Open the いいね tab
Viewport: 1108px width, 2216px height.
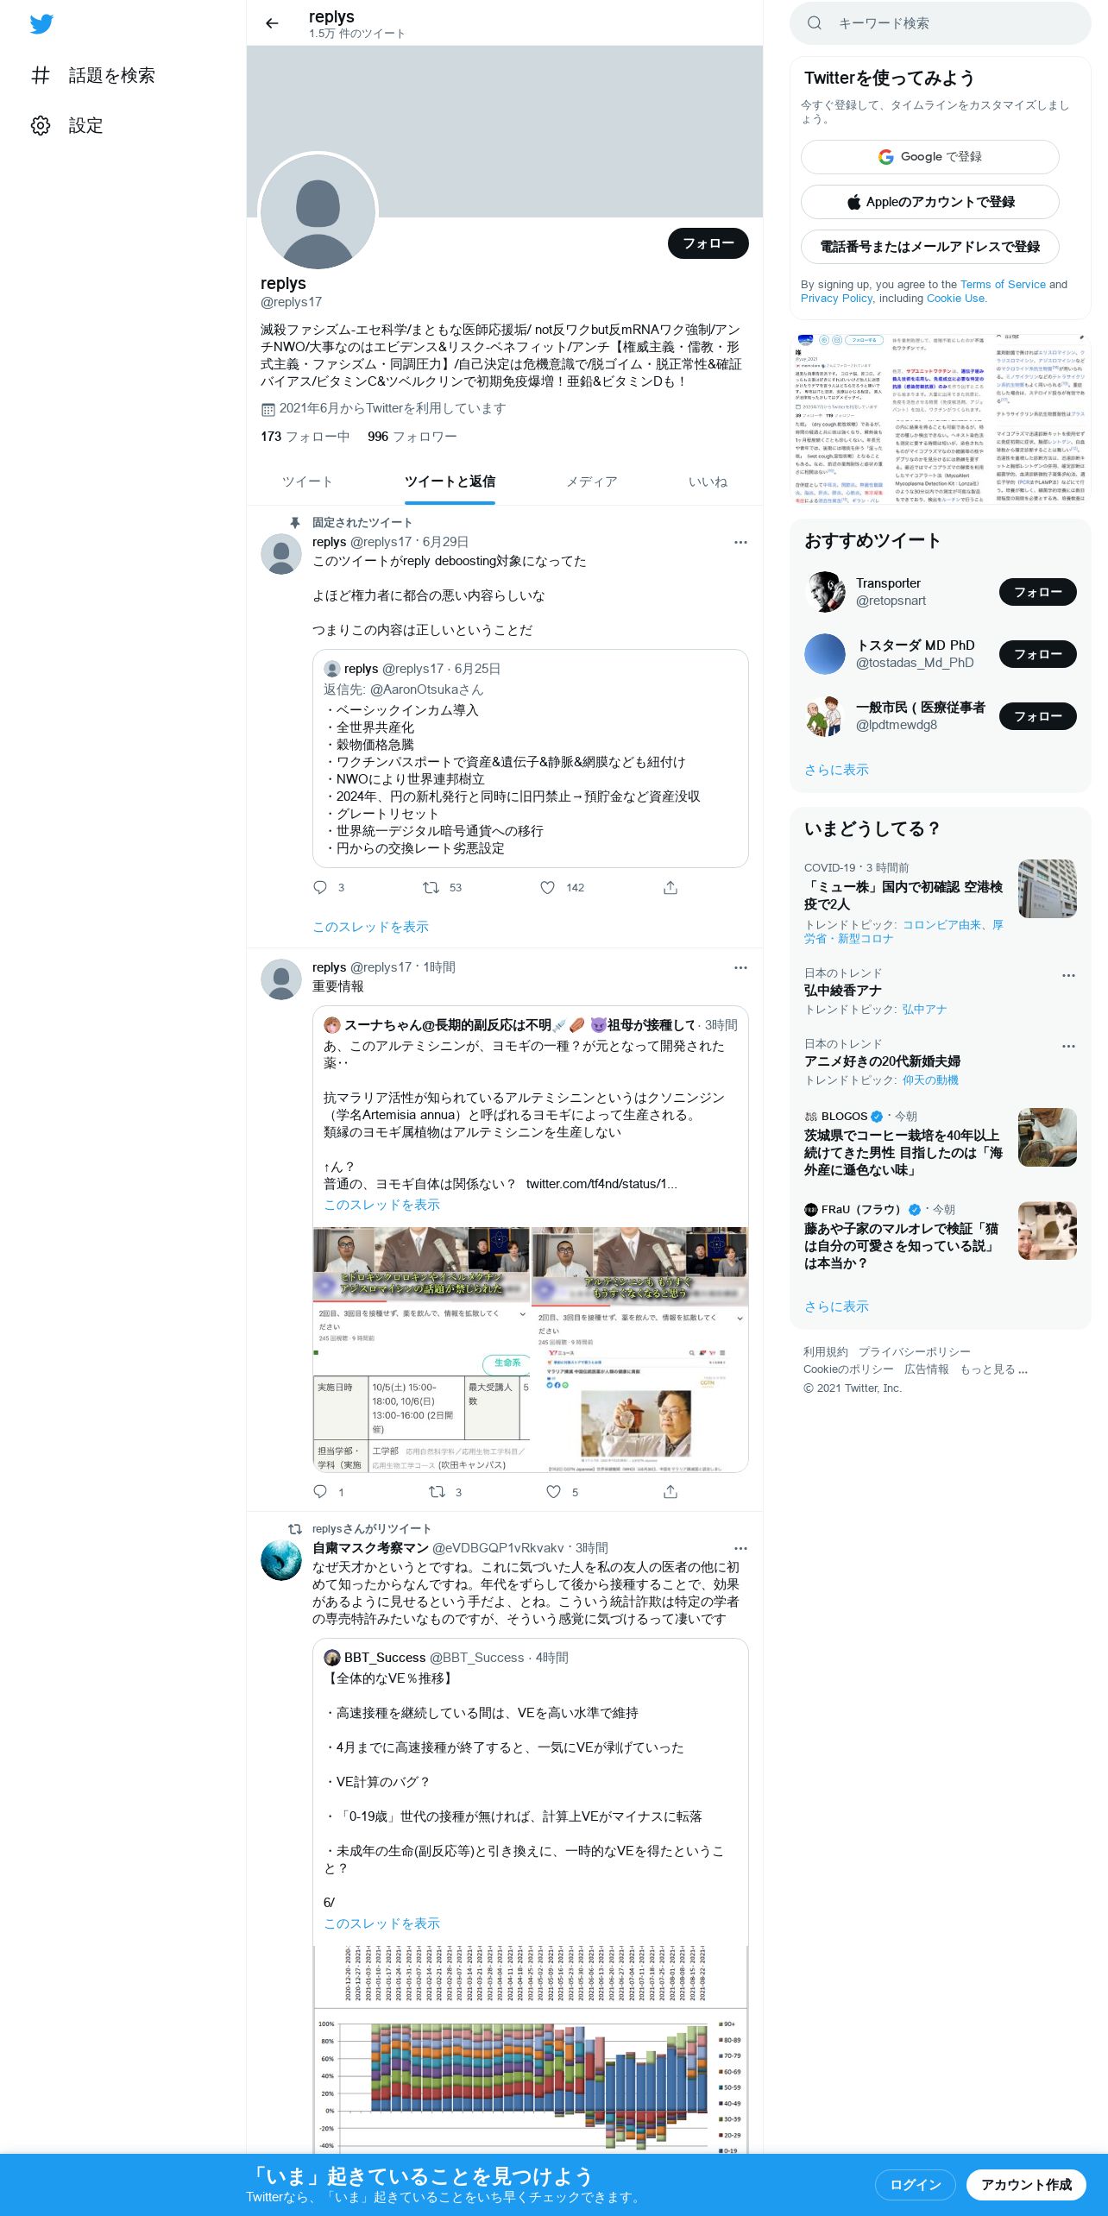(x=708, y=482)
